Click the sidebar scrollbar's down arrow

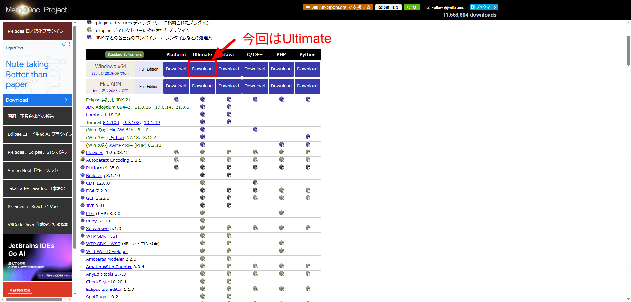pyautogui.click(x=75, y=294)
